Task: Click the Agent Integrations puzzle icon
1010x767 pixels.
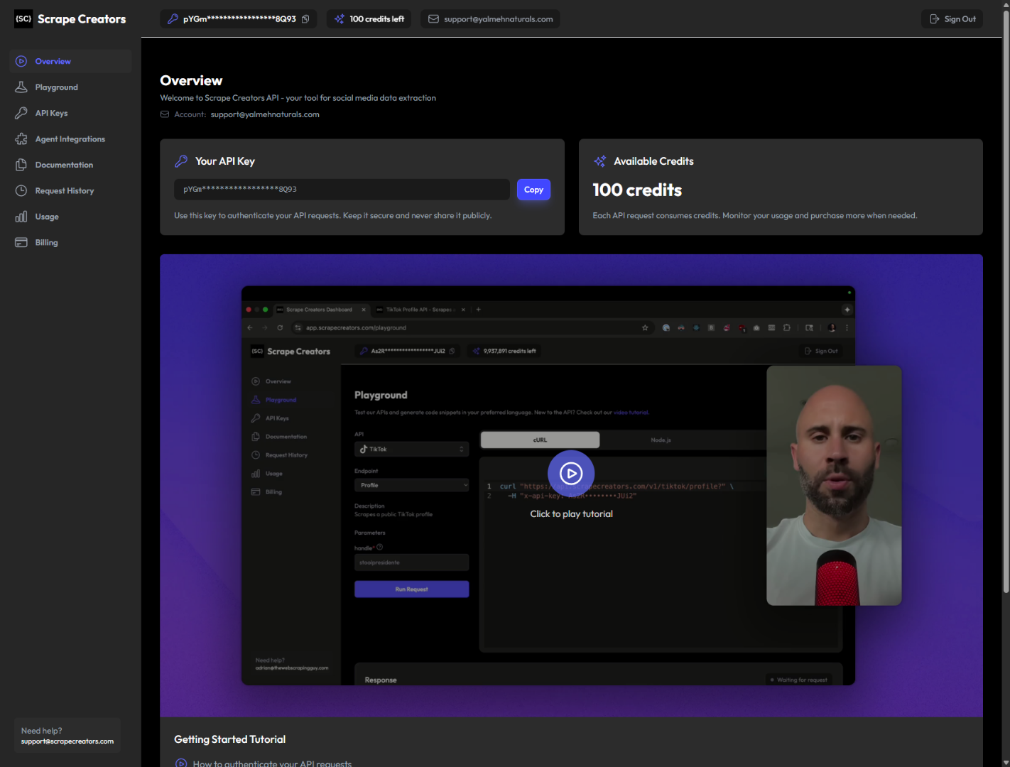Action: pyautogui.click(x=21, y=139)
